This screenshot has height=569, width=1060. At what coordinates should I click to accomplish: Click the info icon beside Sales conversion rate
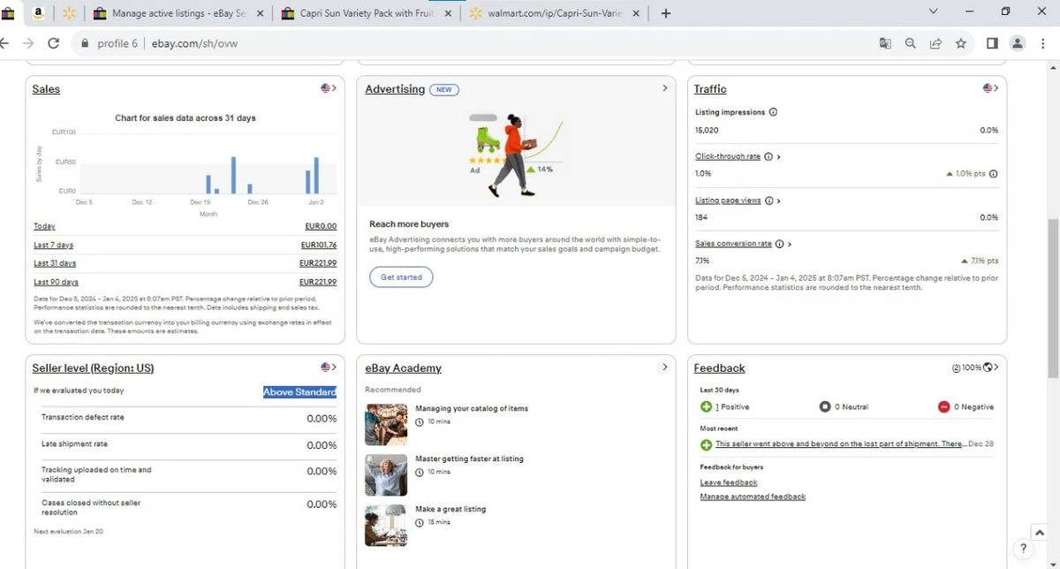point(779,244)
